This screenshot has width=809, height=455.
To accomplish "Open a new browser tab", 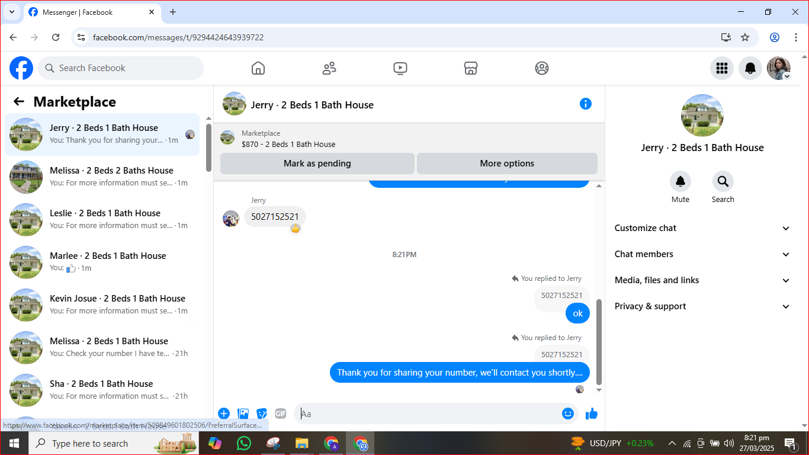I will (173, 12).
